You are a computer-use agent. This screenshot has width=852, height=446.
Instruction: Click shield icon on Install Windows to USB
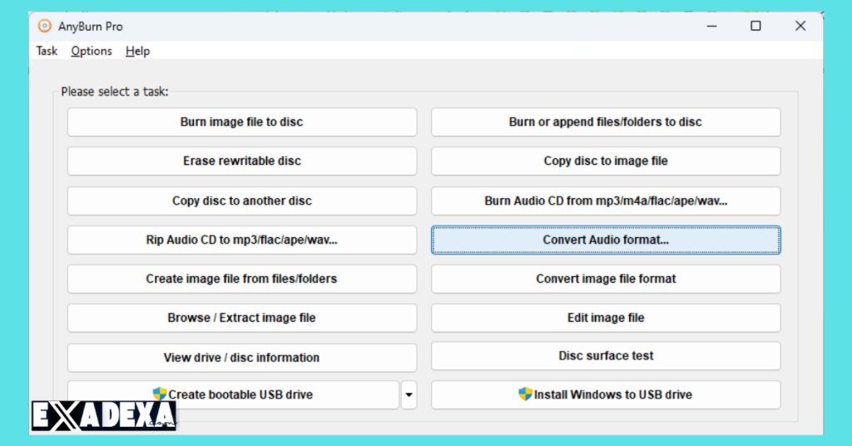point(525,394)
